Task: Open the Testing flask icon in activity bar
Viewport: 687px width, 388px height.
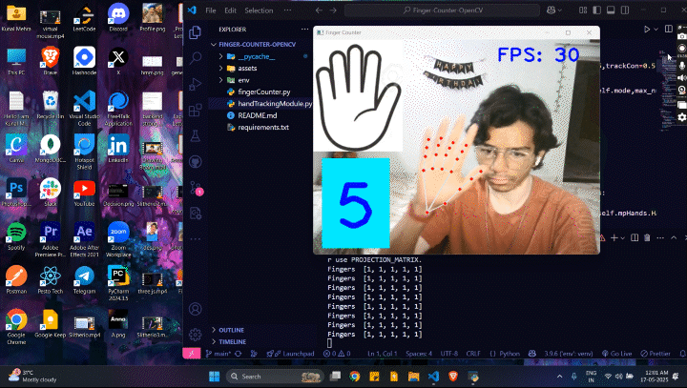Action: [195, 136]
